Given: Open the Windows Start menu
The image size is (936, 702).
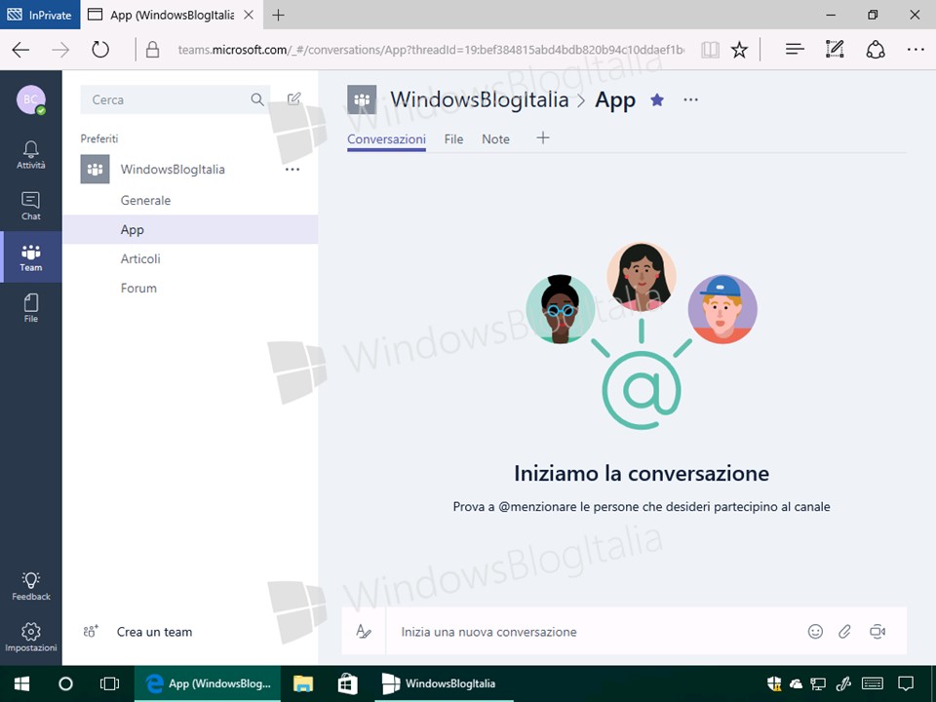Looking at the screenshot, I should coord(22,683).
